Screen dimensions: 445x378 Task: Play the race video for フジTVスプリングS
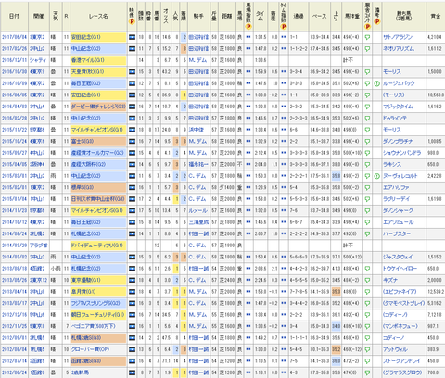pos(132,303)
